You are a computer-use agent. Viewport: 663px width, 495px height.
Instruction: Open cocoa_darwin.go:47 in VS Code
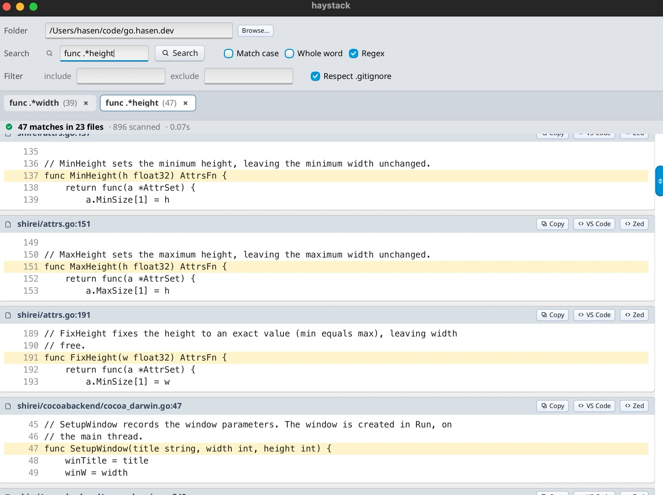pos(594,406)
